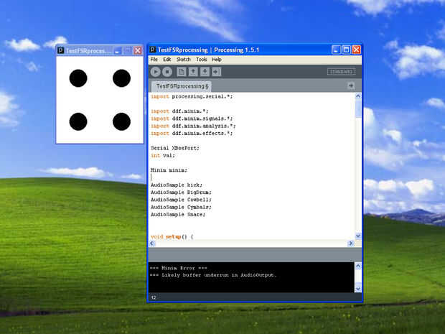The image size is (445, 334).
Task: Click the 'void setup() {' line
Action: pos(172,236)
